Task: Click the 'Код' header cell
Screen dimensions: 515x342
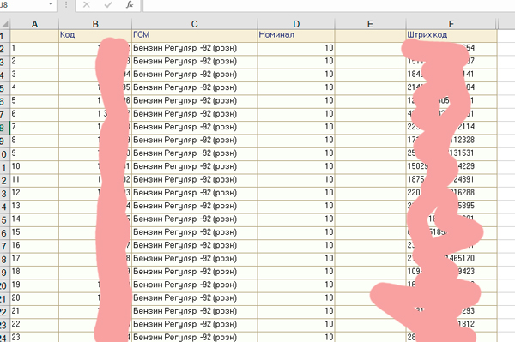Action: coord(95,35)
